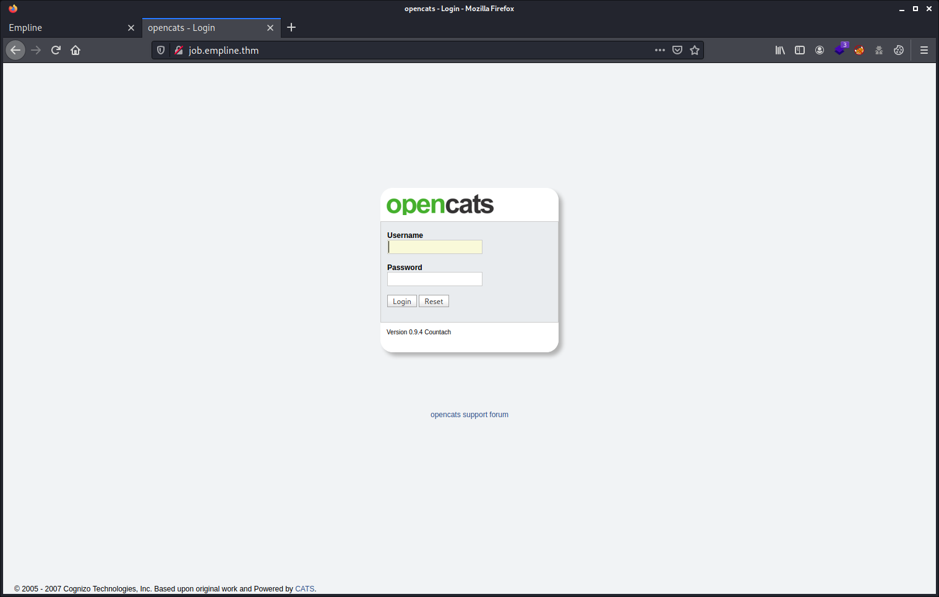
Task: Open the opencats support forum link
Action: (x=469, y=415)
